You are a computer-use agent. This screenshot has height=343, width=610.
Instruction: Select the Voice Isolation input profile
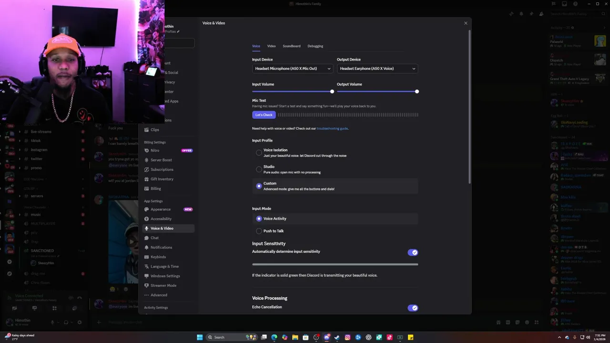click(335, 152)
